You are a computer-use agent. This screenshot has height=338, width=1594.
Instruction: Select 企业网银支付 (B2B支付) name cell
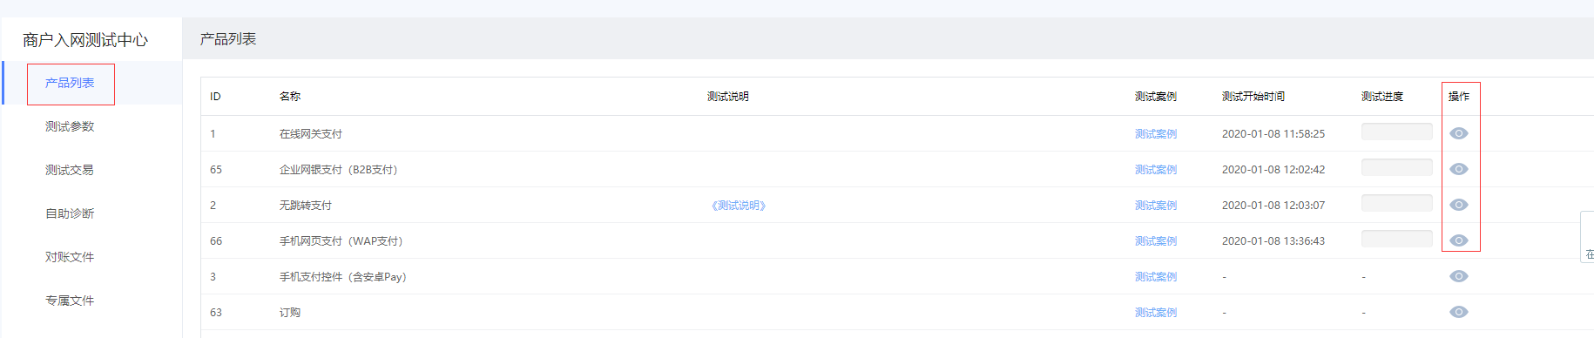click(x=340, y=170)
